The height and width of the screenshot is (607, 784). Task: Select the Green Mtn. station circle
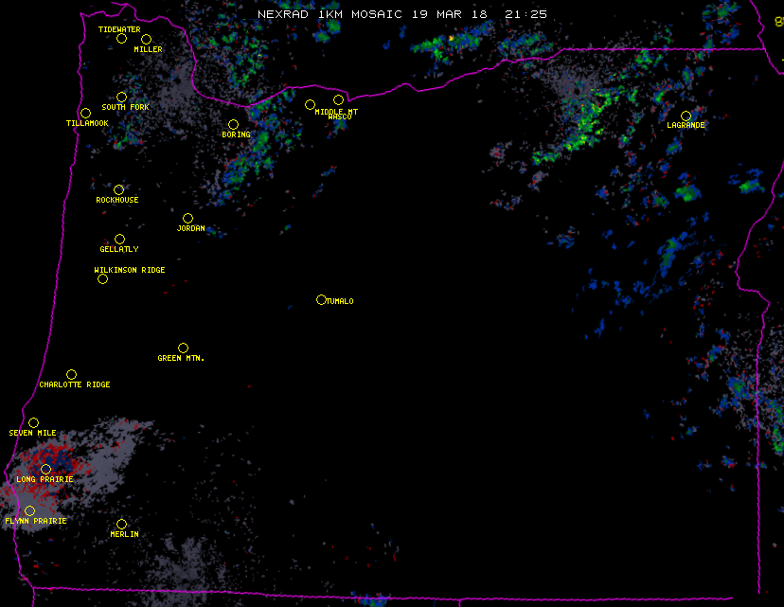tap(183, 348)
